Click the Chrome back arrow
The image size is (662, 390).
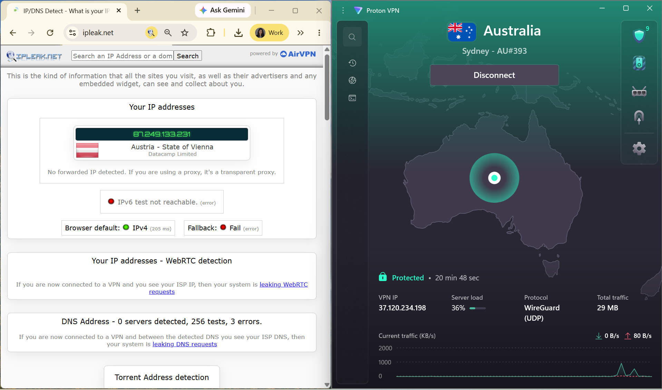(13, 33)
